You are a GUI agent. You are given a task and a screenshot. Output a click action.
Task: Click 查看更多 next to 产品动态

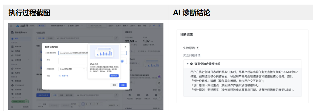[157, 109]
